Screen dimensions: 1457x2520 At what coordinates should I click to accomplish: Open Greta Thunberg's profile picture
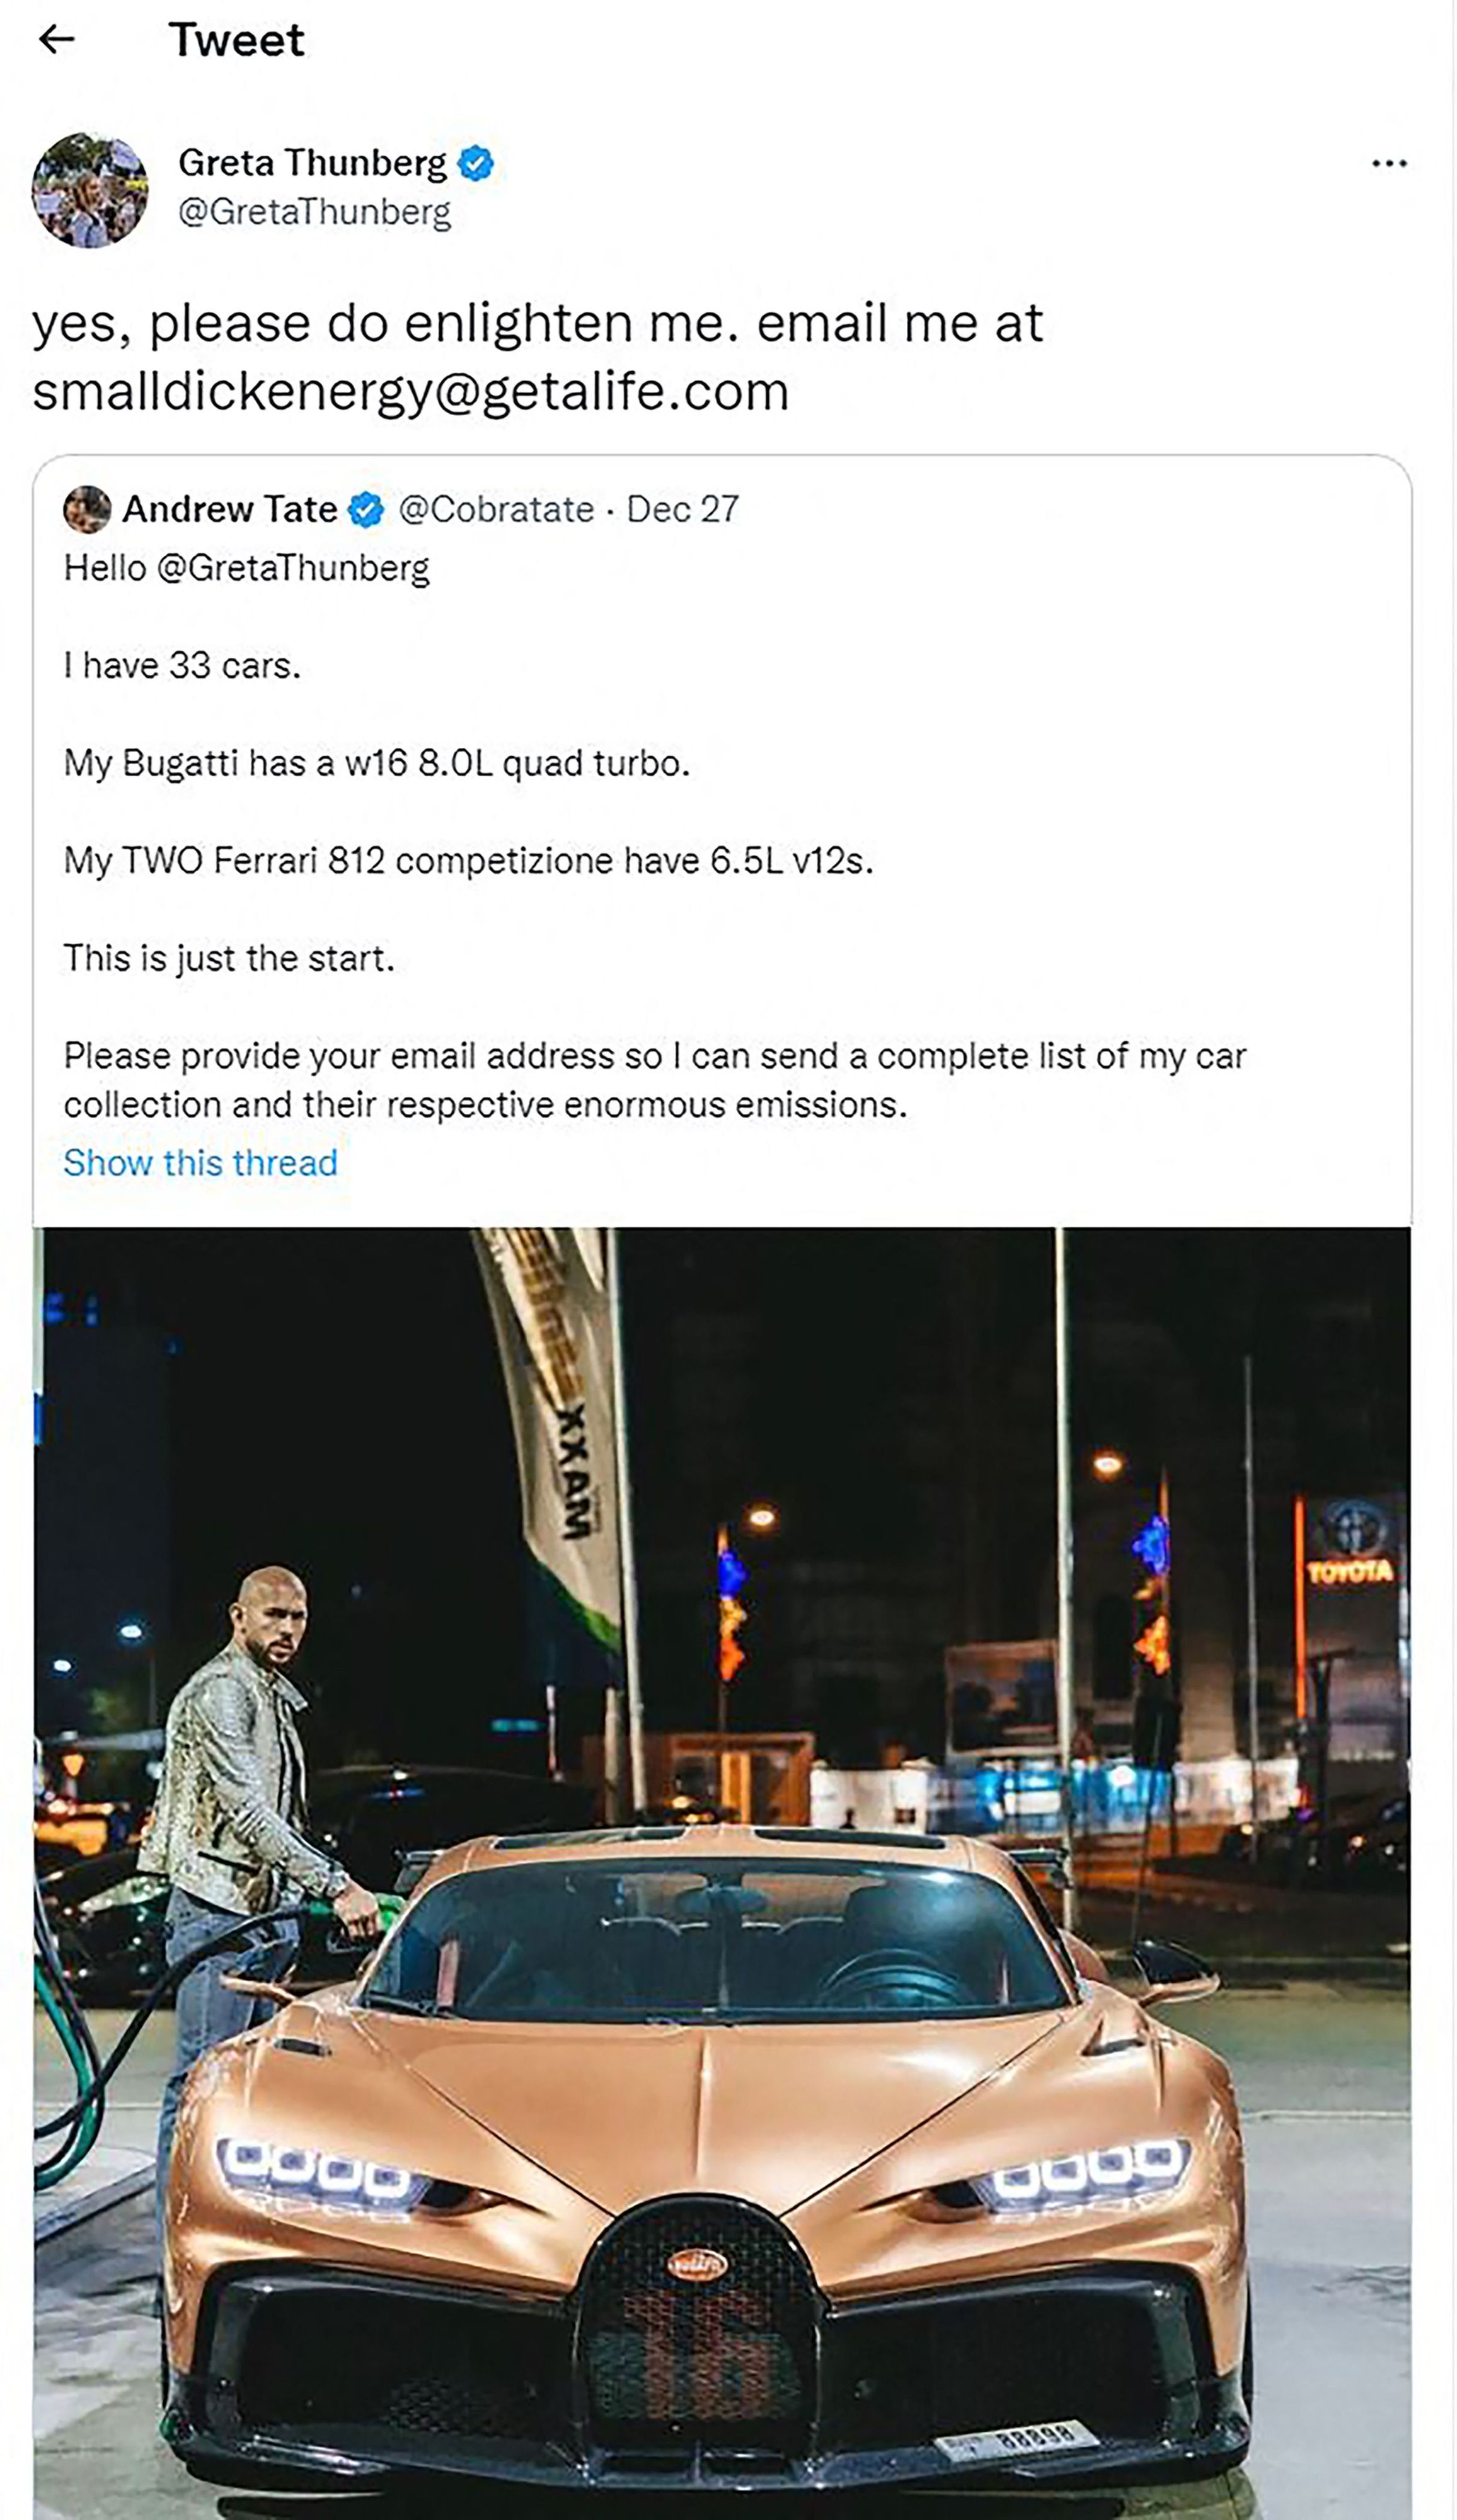coord(90,190)
